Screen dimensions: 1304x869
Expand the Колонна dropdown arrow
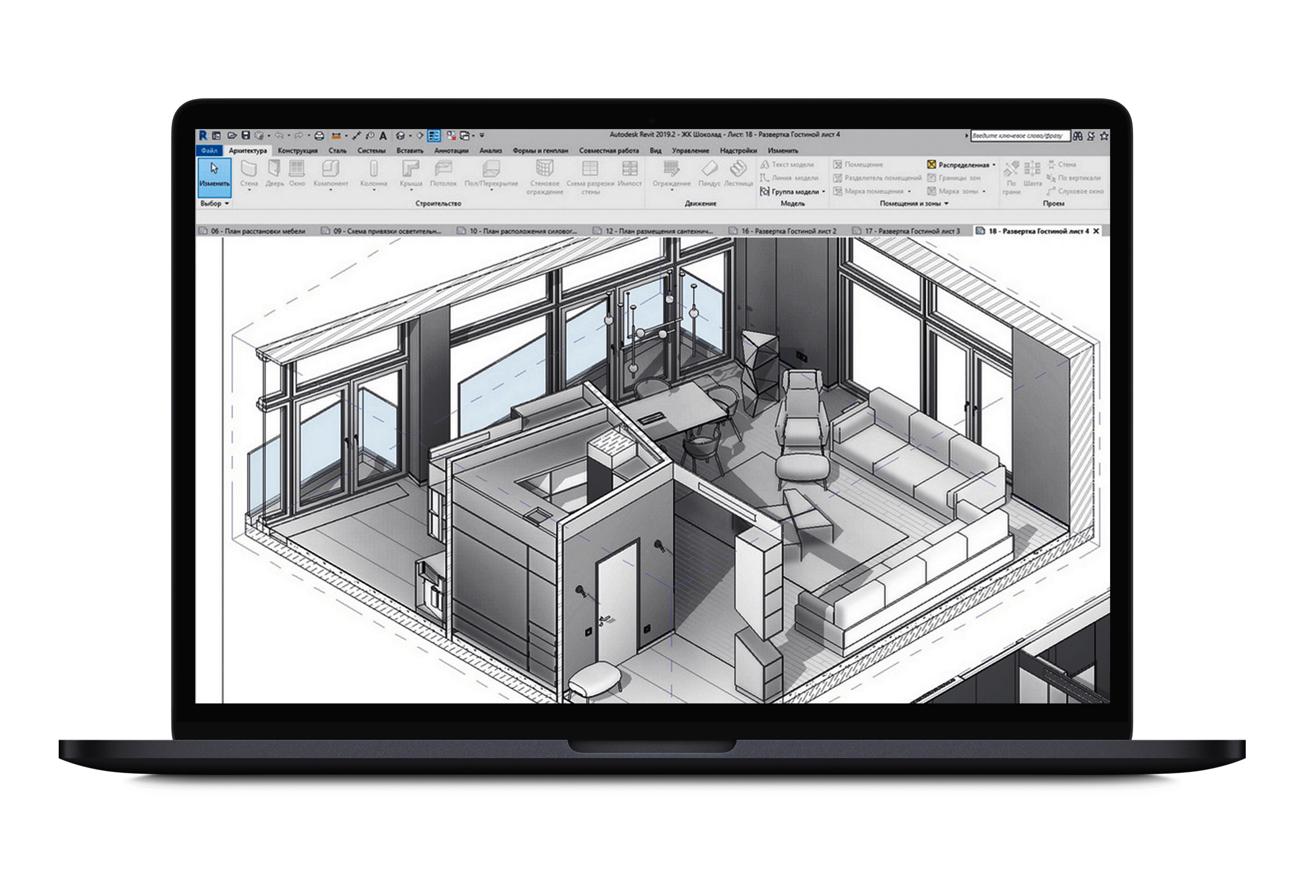tap(374, 190)
